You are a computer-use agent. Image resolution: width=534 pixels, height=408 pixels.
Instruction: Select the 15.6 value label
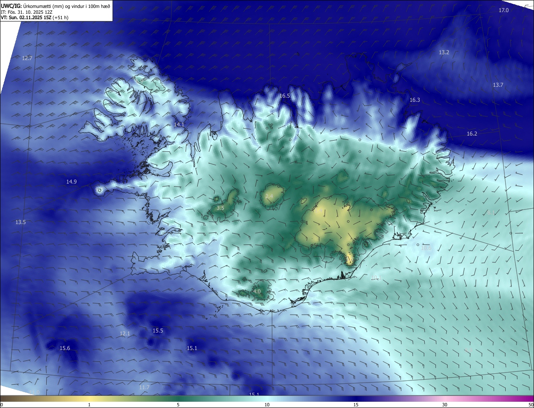tap(65, 348)
